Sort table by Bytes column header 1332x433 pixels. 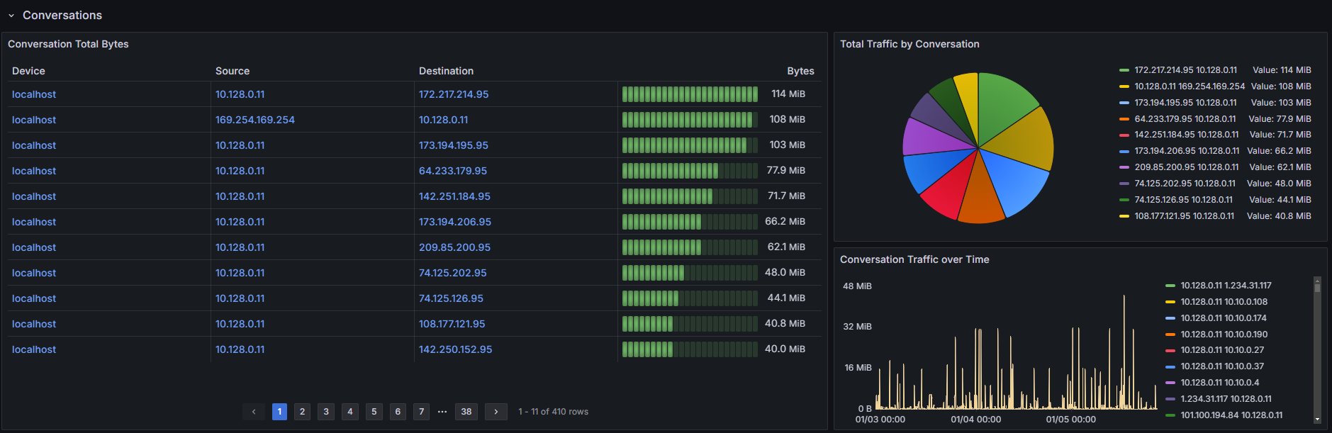800,71
